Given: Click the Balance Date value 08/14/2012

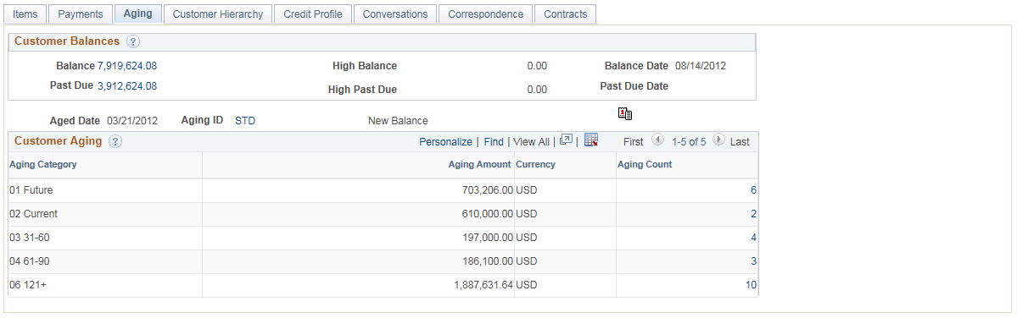Looking at the screenshot, I should click(701, 65).
